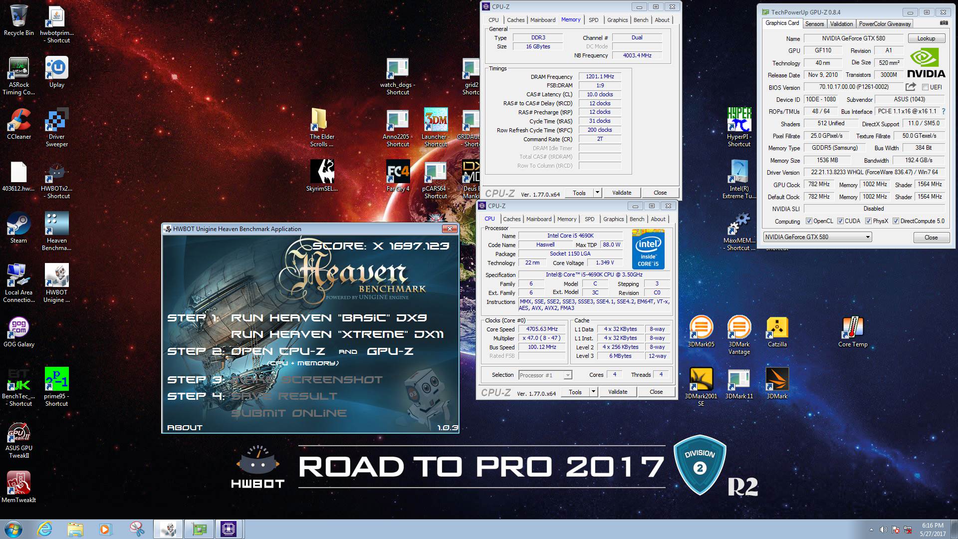
Task: Open ASRock Timing Configurator icon
Action: (19, 76)
